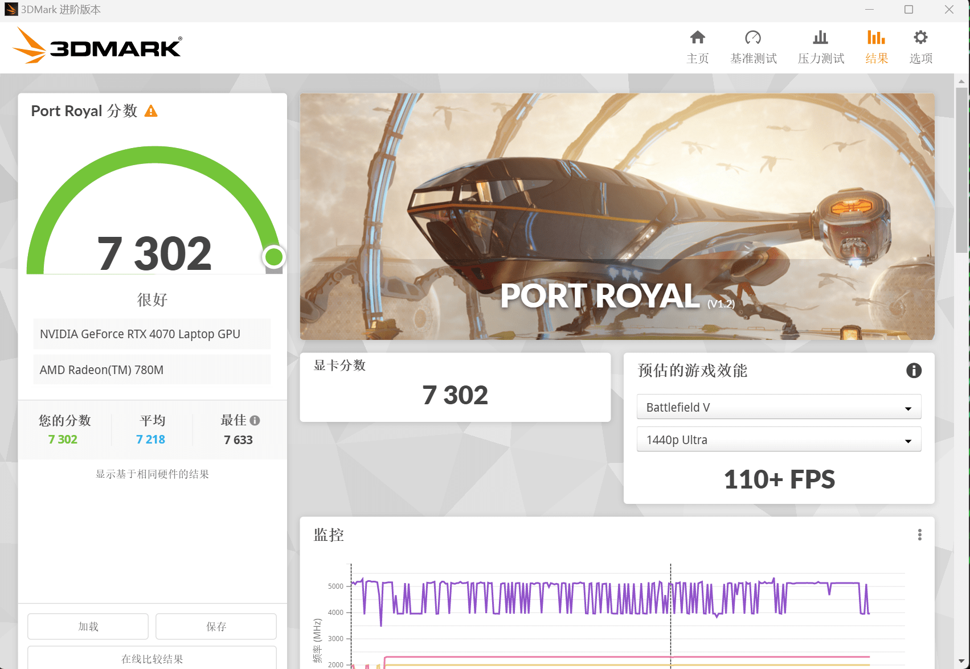Image resolution: width=970 pixels, height=669 pixels.
Task: Open the 主页 home tab
Action: click(698, 48)
